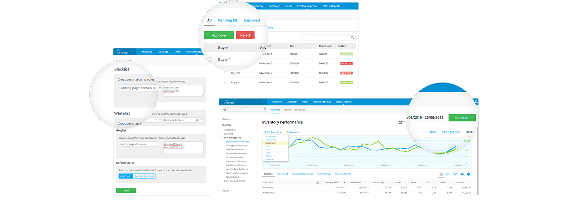Switch to the Reports tab beside Analytics
Screen dimensions: 568x217
288,110
